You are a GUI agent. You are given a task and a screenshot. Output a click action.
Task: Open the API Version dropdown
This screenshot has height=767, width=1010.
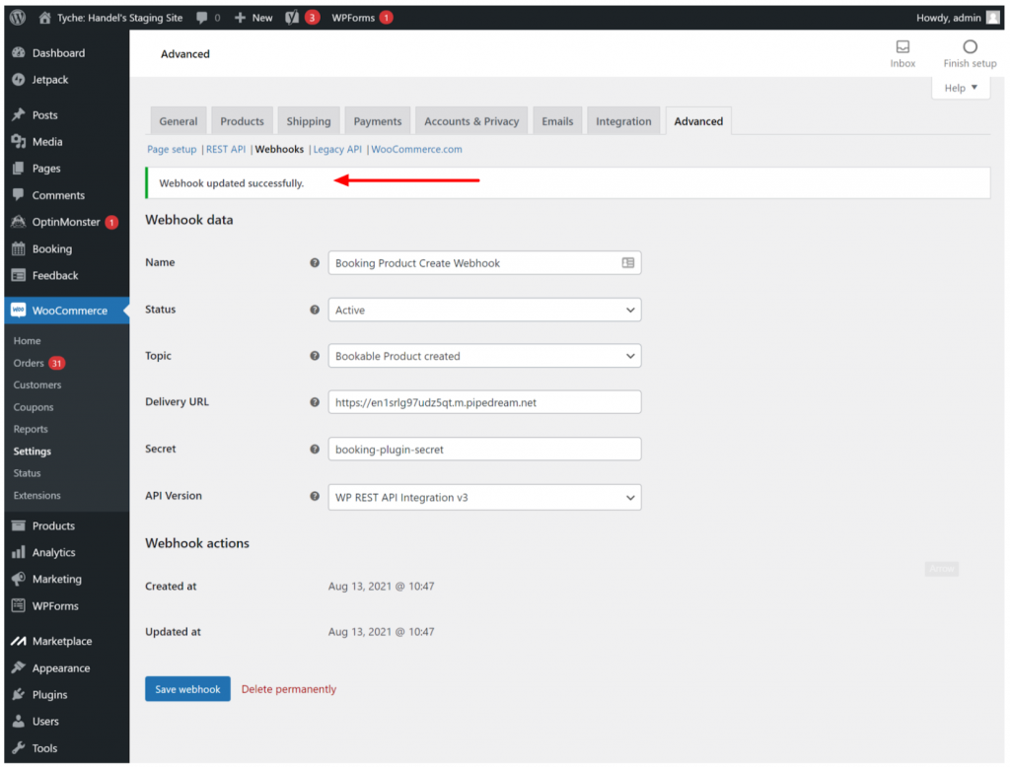pyautogui.click(x=483, y=497)
